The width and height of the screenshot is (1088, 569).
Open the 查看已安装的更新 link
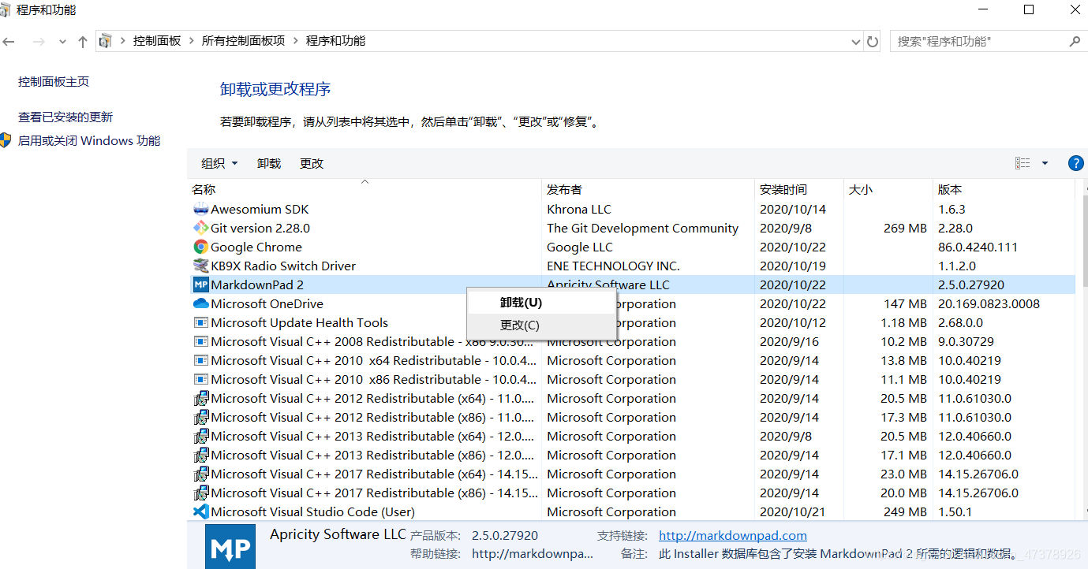click(65, 117)
